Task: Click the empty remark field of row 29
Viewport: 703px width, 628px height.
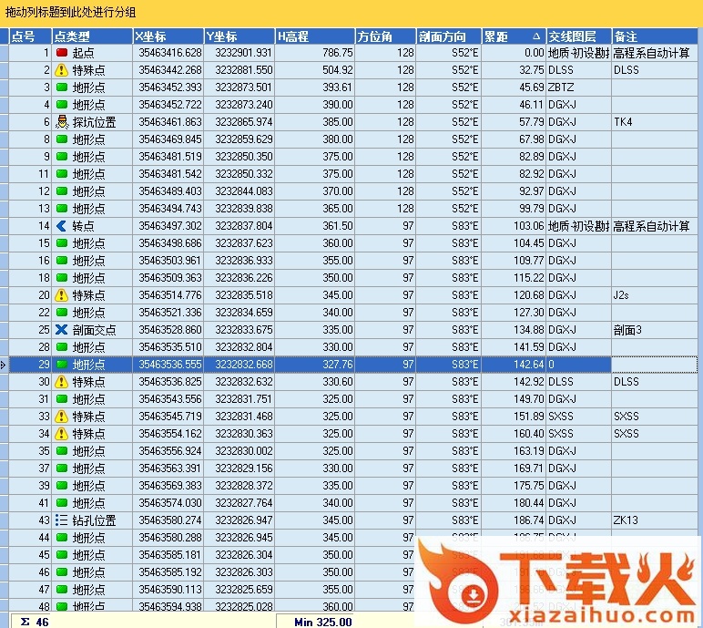Action: coord(654,365)
